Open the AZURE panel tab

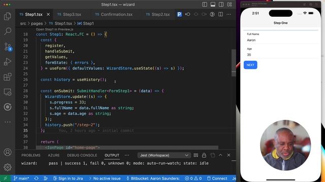coord(54,155)
